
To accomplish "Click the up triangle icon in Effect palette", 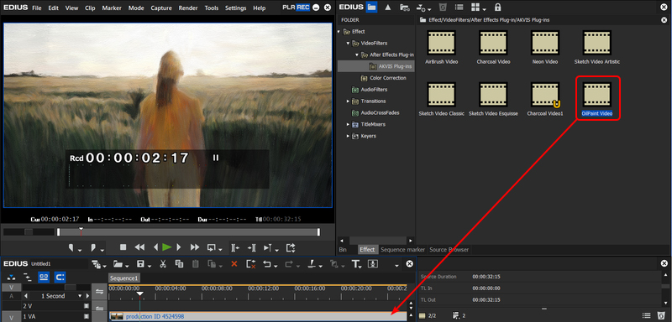I will [387, 7].
